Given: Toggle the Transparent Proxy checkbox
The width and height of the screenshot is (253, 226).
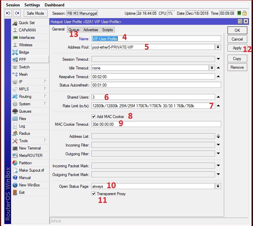Looking at the screenshot, I should point(93,193).
